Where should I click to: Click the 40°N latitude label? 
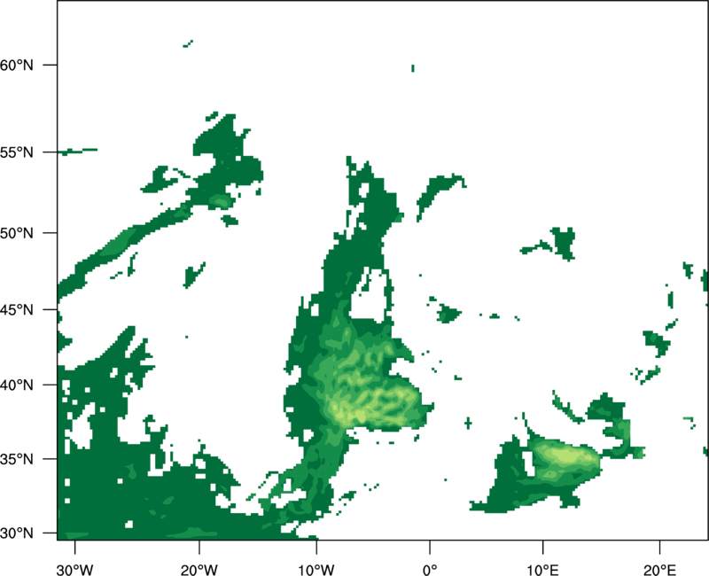click(17, 385)
